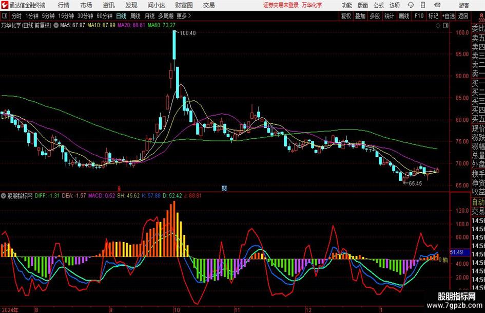Click the diamond icon above the chart
The height and width of the screenshot is (313, 485).
438,26
